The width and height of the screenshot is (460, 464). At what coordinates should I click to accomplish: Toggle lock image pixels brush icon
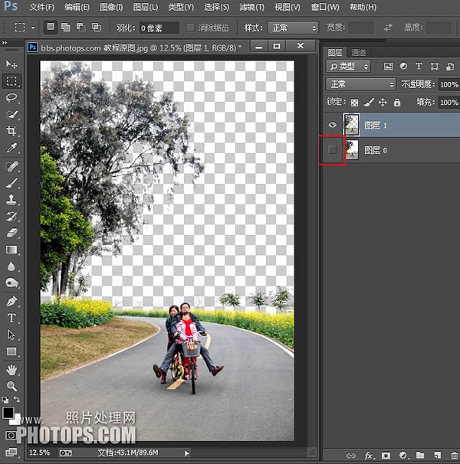click(369, 103)
